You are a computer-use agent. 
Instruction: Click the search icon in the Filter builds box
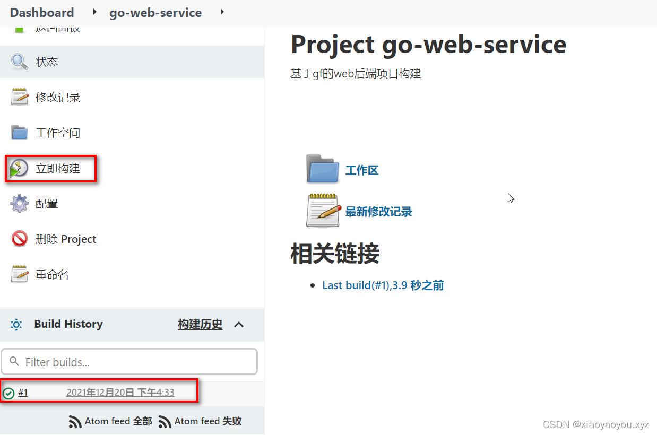pyautogui.click(x=14, y=362)
